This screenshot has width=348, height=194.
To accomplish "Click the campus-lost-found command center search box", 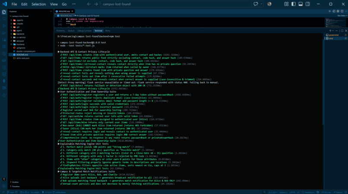I will 176,4.
